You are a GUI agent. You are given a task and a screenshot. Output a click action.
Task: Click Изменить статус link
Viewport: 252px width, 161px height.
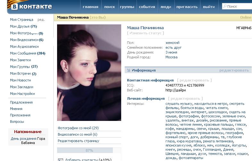pyautogui.click(x=146, y=33)
